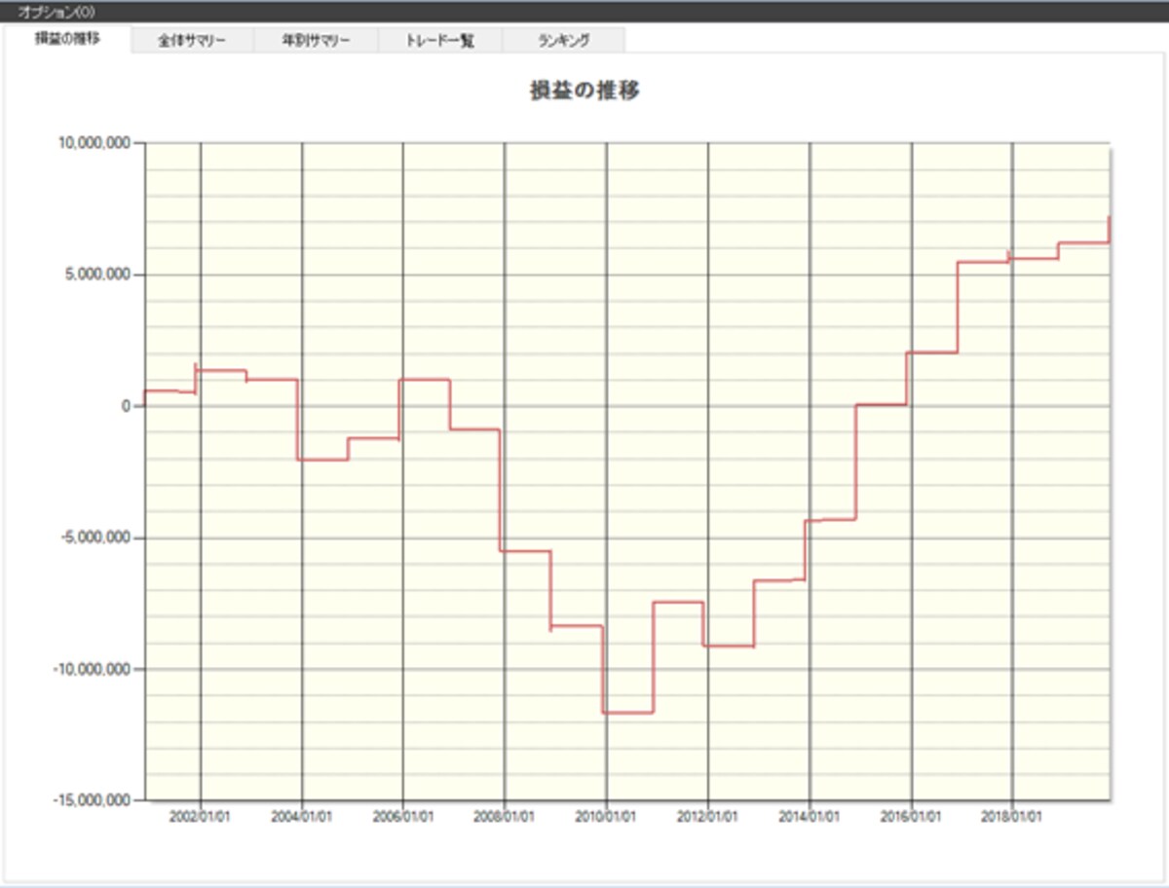Switch to the 年別サマリー tab
This screenshot has width=1169, height=888.
tap(316, 41)
